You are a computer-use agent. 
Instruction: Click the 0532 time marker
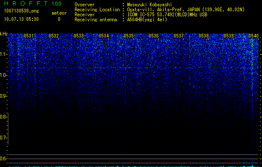coord(54,36)
